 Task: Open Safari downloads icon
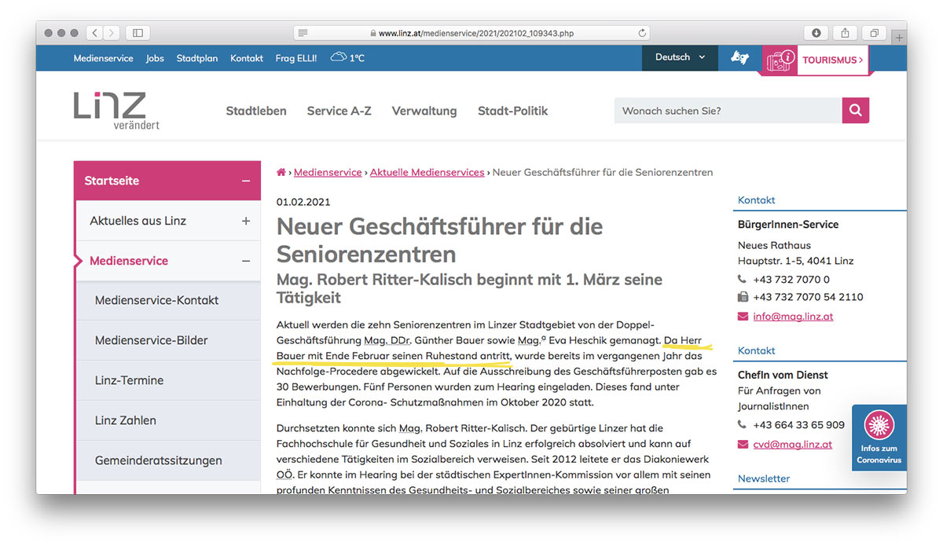pyautogui.click(x=816, y=33)
